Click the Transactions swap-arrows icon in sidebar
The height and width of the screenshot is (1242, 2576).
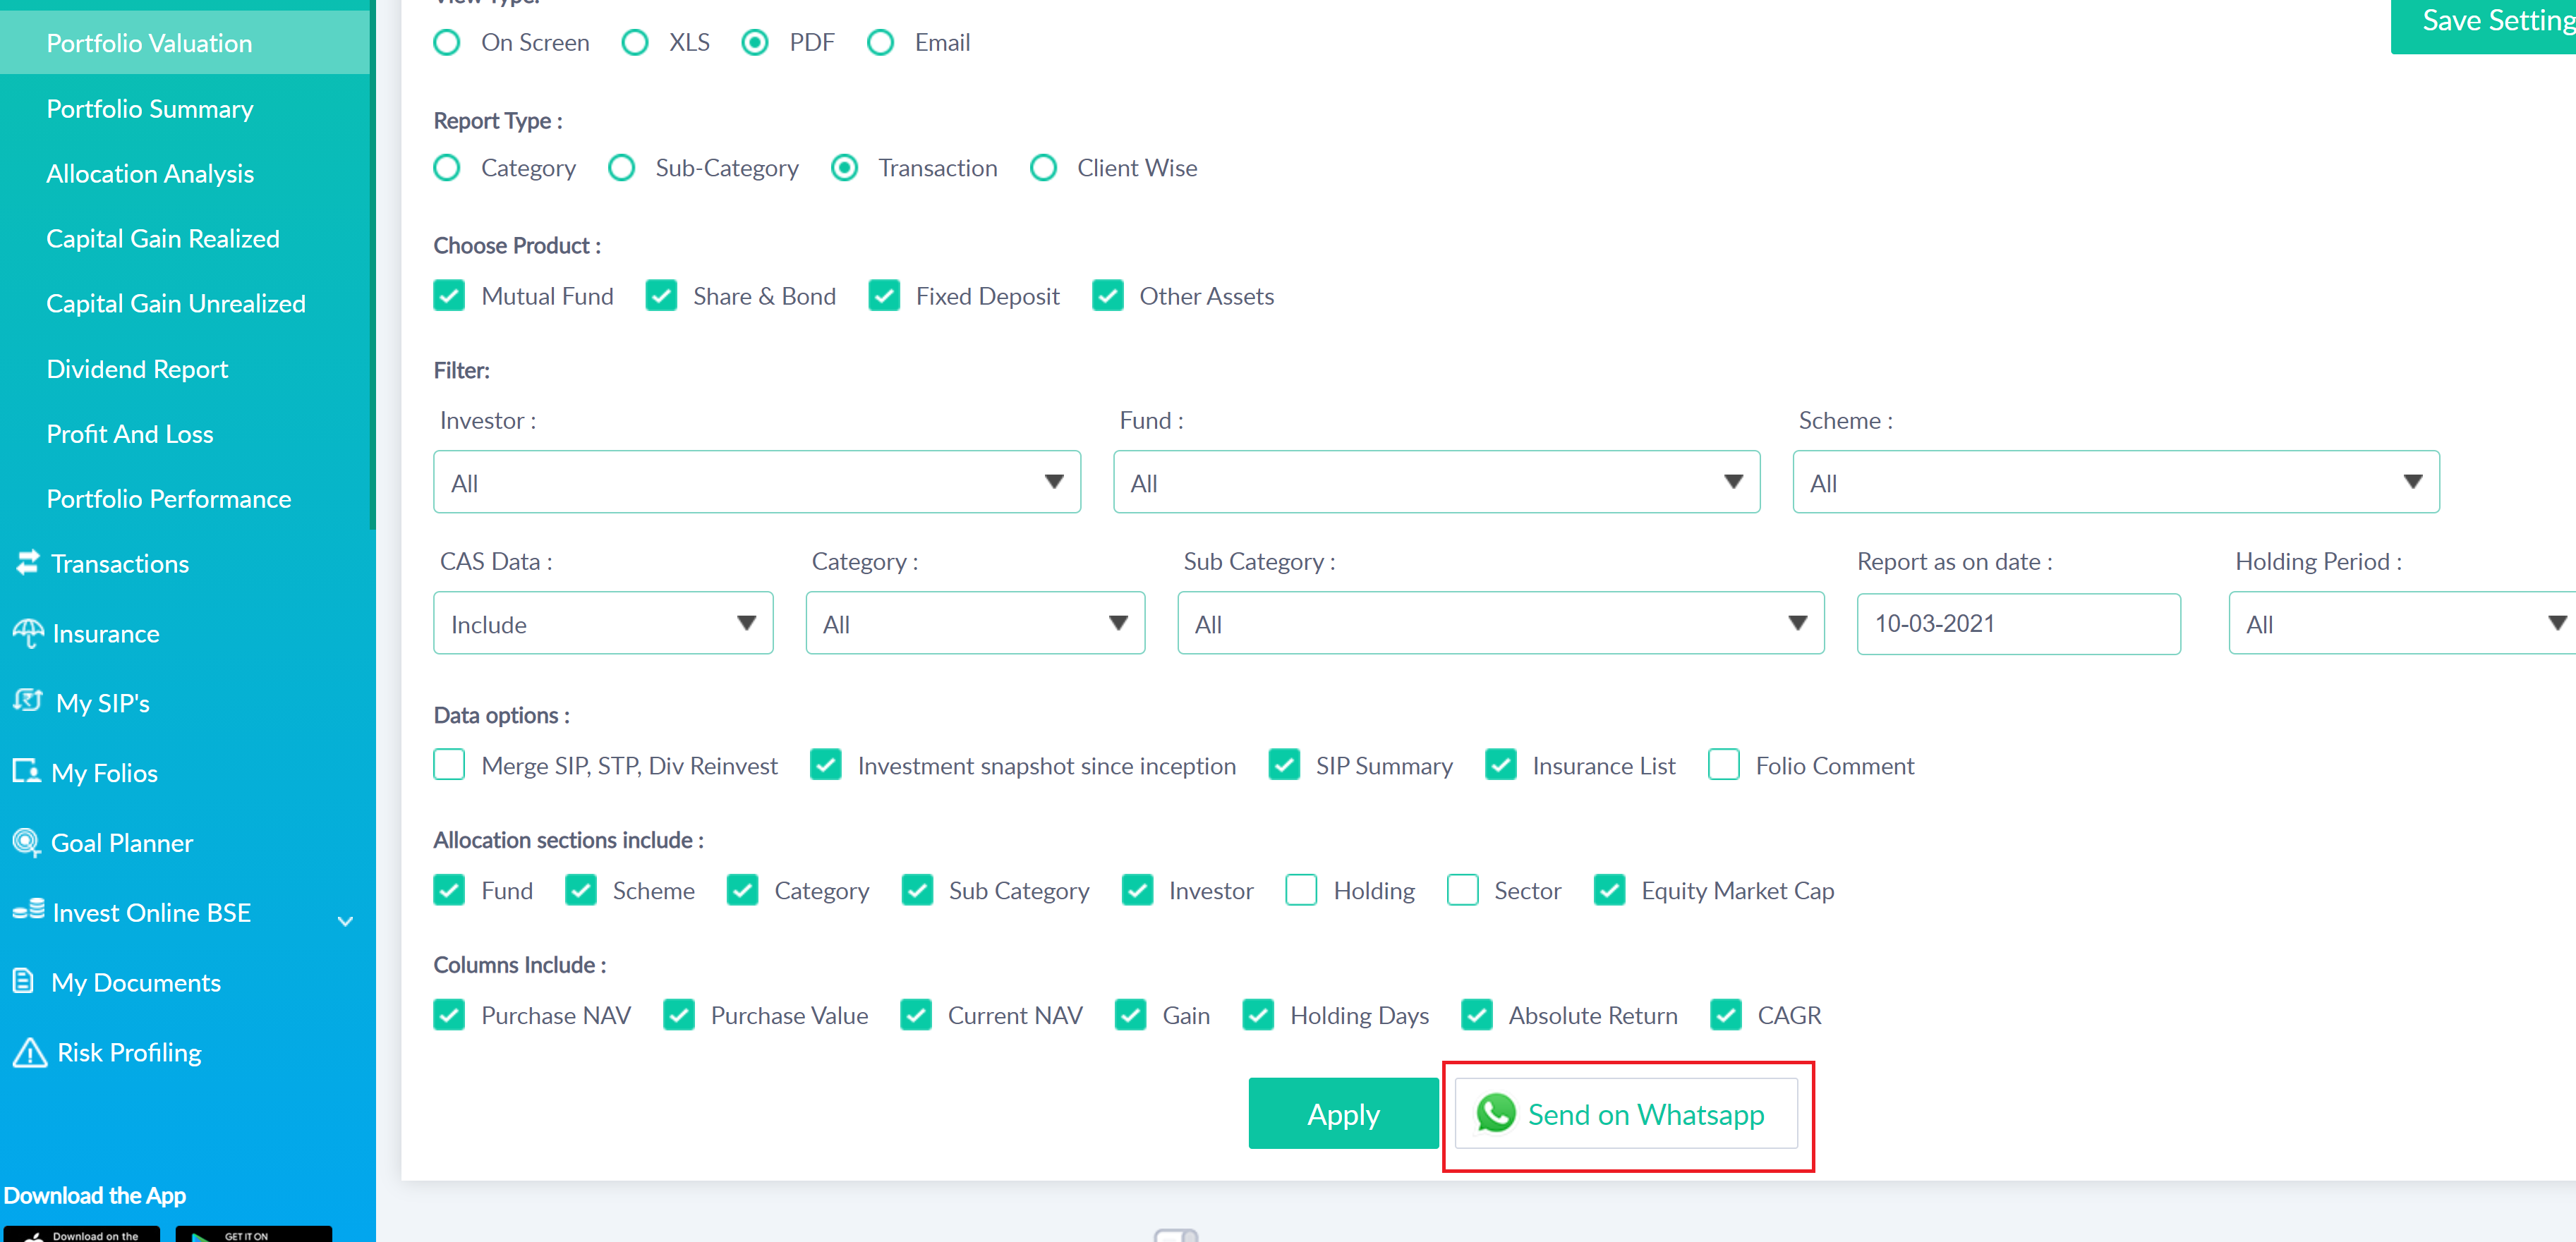[27, 563]
